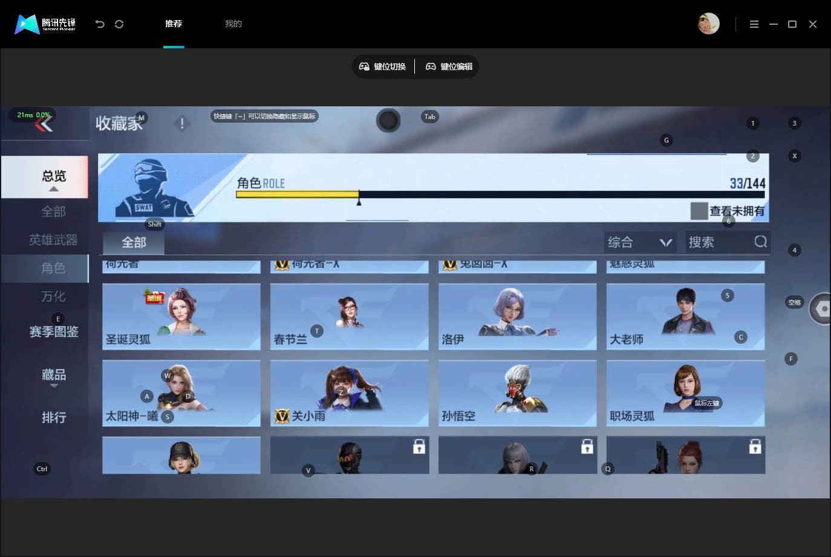Switch to the 推荐 tab
The width and height of the screenshot is (831, 557).
(174, 24)
